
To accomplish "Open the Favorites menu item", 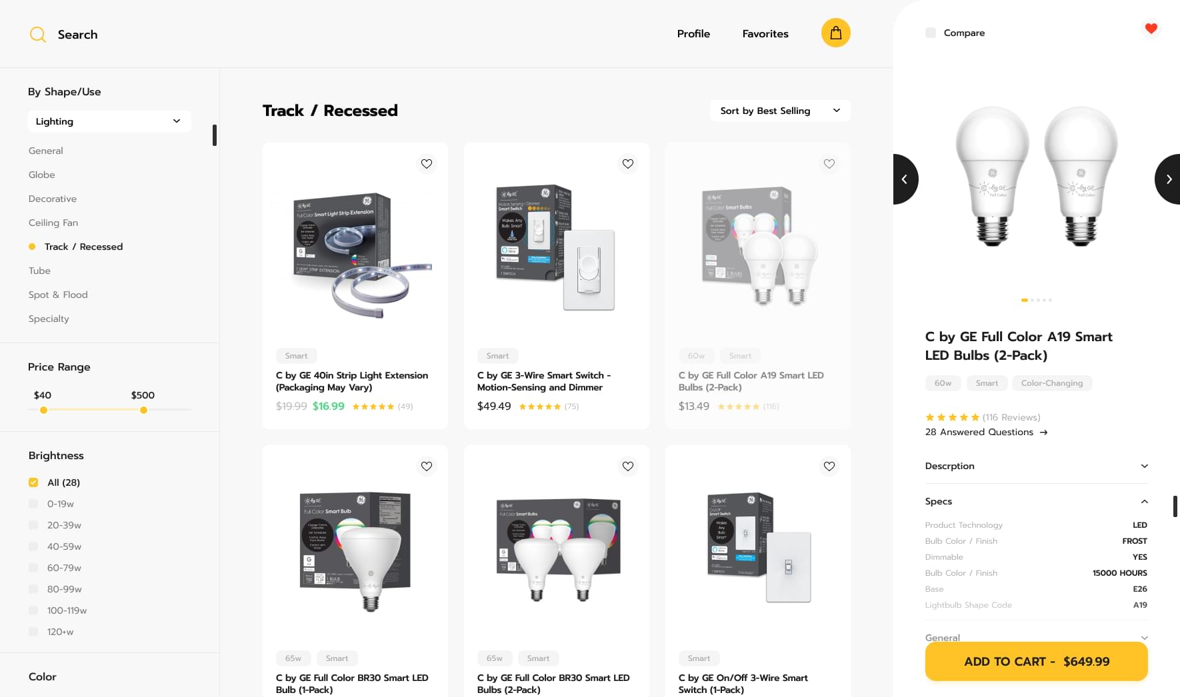I will coord(765,33).
